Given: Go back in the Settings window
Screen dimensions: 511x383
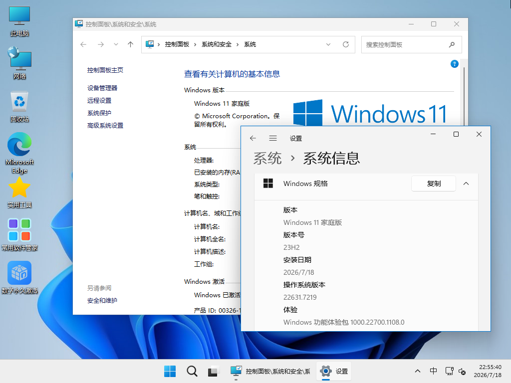Looking at the screenshot, I should point(253,138).
